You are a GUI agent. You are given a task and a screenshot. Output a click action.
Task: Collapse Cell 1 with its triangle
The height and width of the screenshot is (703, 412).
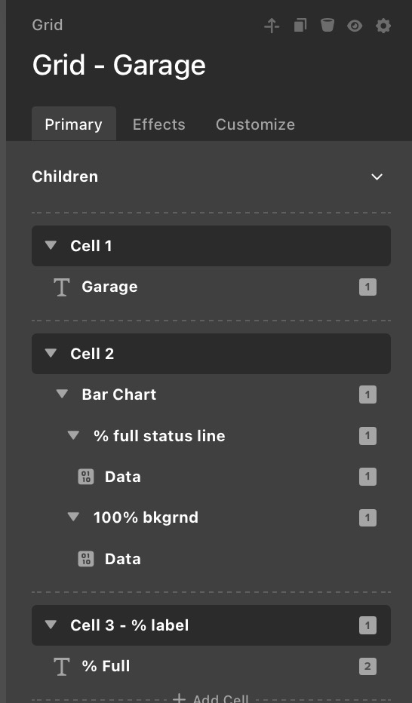tap(51, 245)
